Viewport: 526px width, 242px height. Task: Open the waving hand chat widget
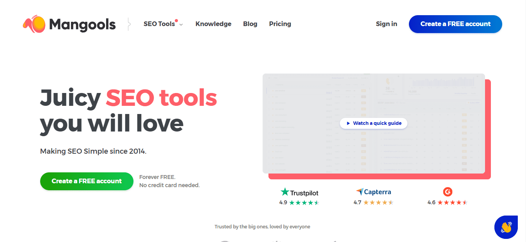pyautogui.click(x=506, y=227)
